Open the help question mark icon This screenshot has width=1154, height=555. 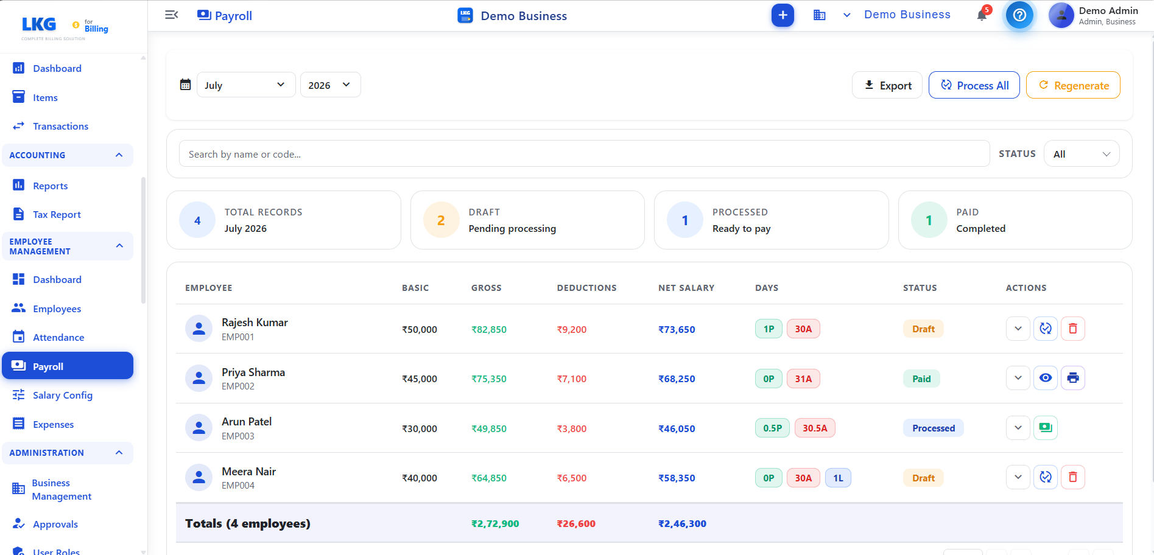1019,15
